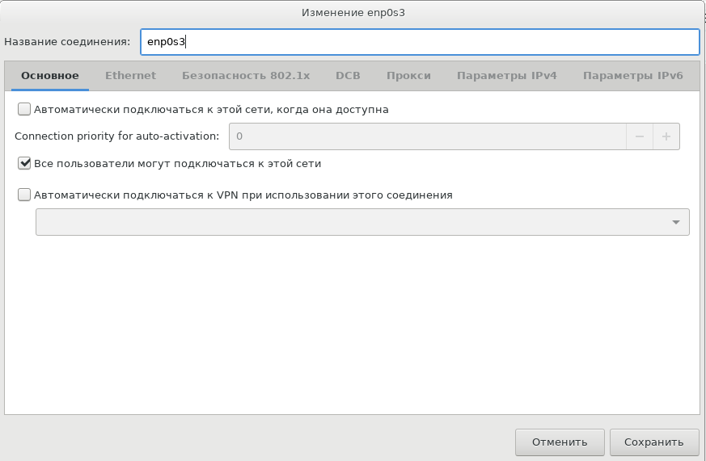The height and width of the screenshot is (461, 706).
Task: Uncheck all users may connect option
Action: [x=24, y=163]
